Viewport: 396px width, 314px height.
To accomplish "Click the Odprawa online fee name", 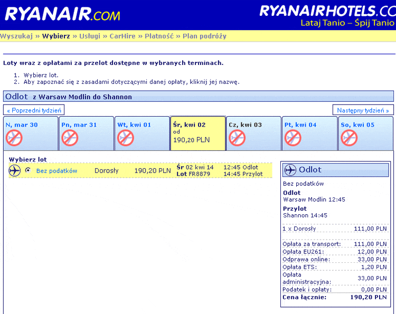I will (x=306, y=260).
